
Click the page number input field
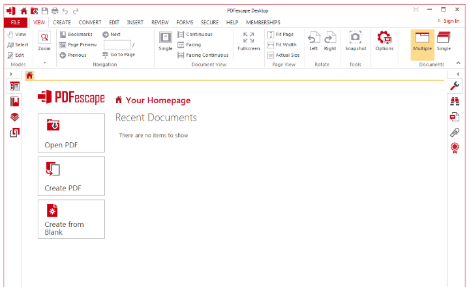click(117, 45)
